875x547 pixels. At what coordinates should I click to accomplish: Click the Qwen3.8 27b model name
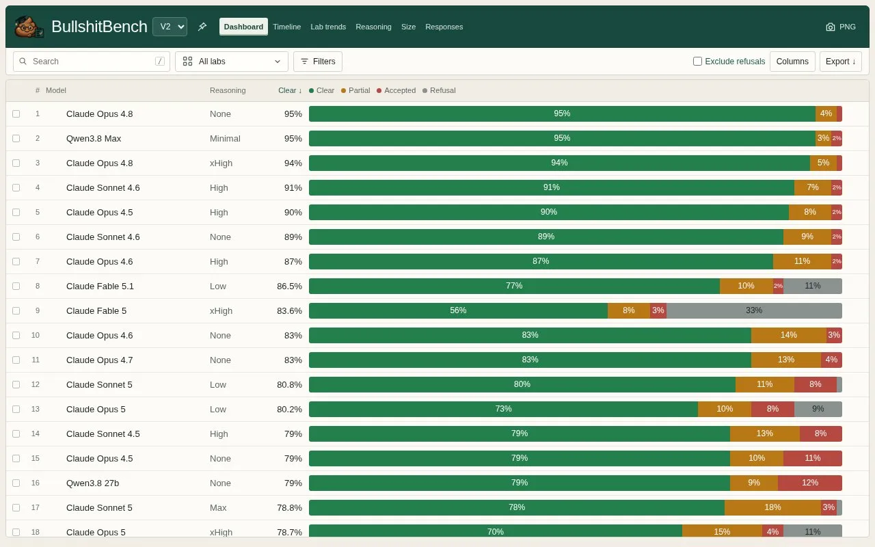pyautogui.click(x=92, y=483)
